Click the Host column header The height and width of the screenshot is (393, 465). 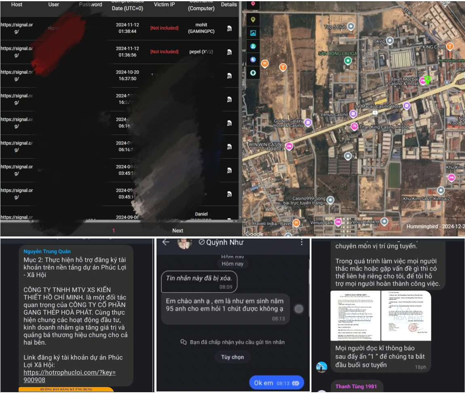(17, 5)
